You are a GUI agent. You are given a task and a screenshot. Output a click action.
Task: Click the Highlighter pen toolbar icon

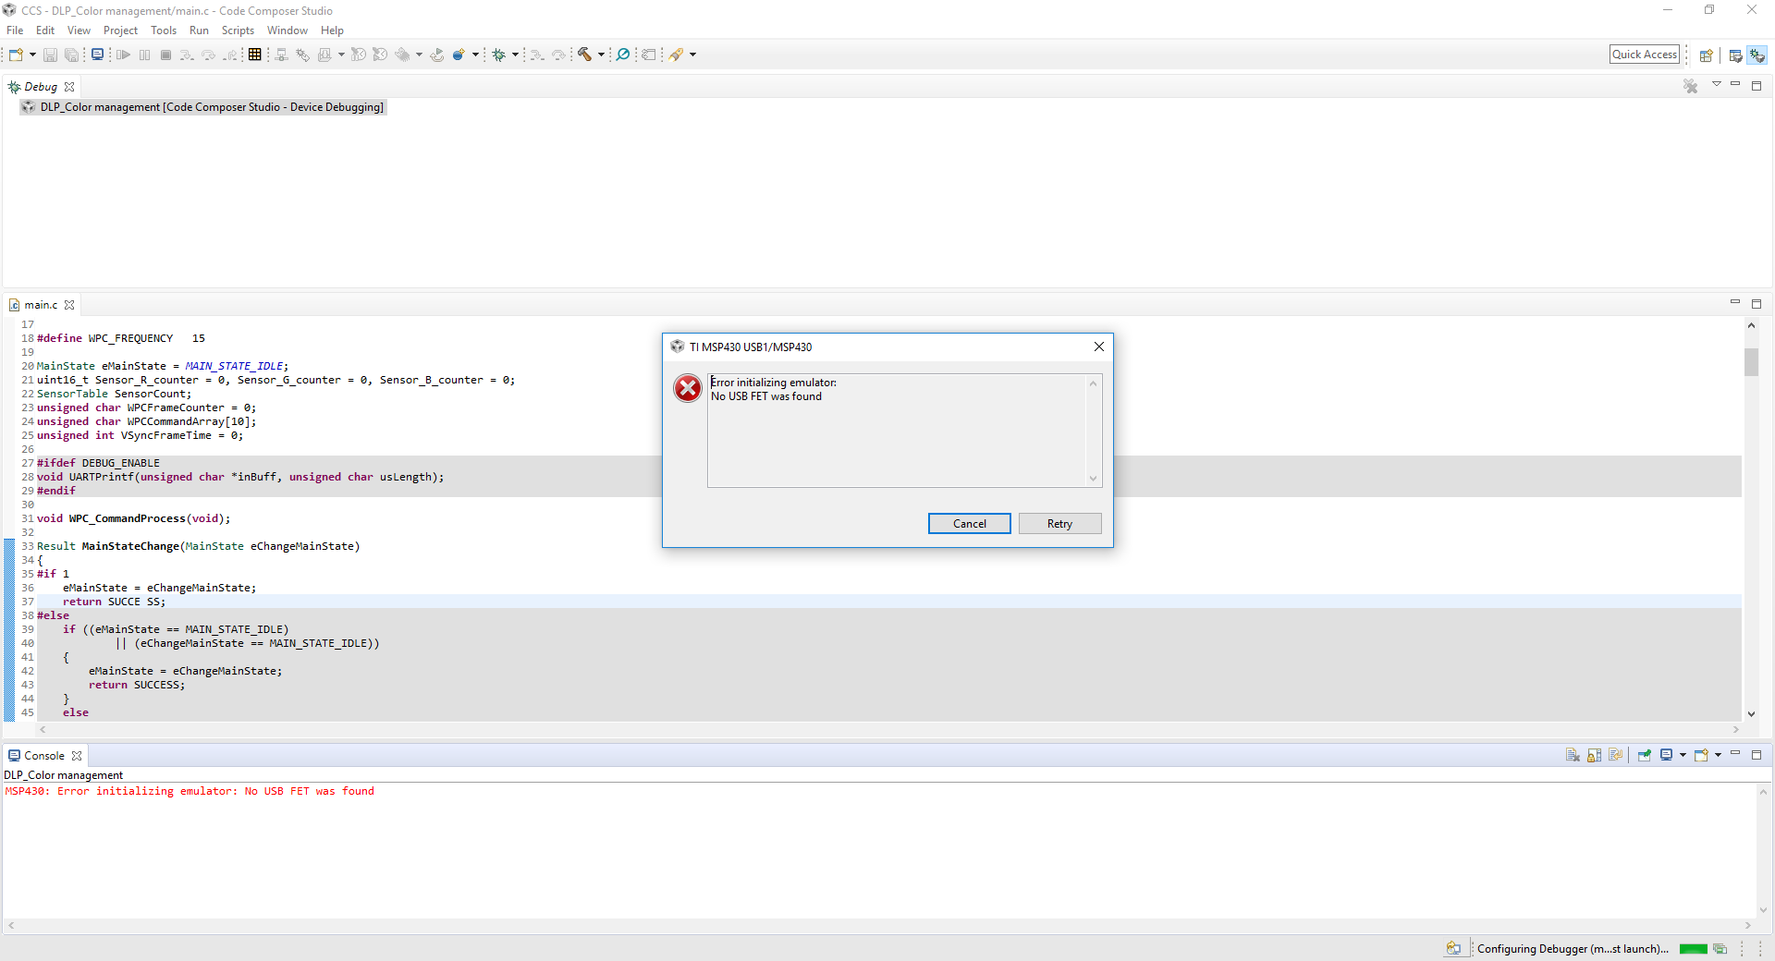676,55
